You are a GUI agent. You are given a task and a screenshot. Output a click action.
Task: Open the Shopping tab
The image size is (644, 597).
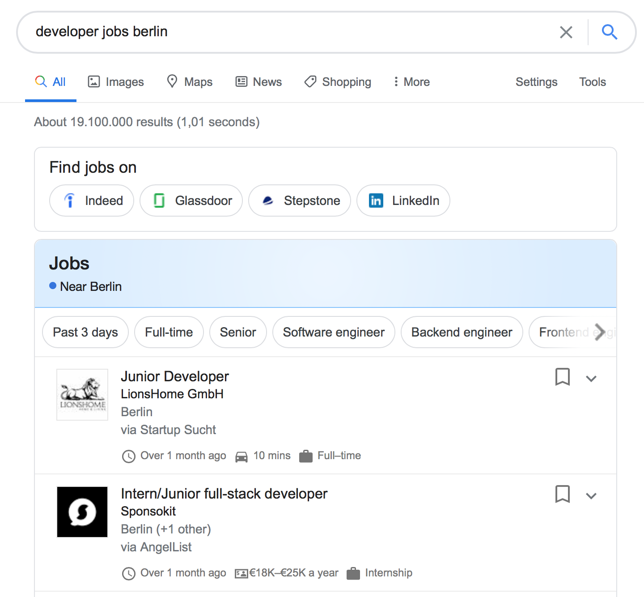[338, 82]
